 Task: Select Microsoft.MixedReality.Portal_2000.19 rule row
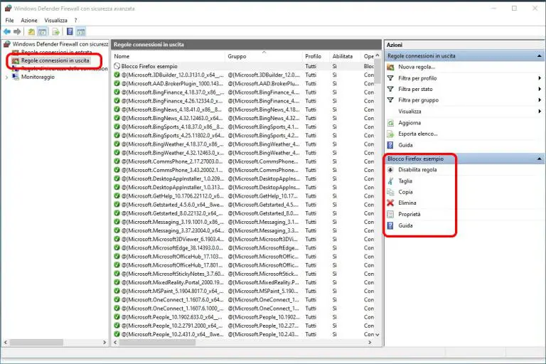[x=244, y=282]
